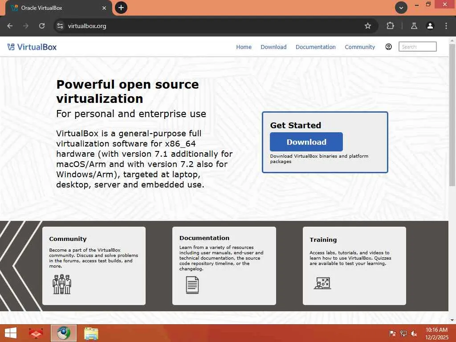Click 'For personal and enterprise use' text
Image resolution: width=456 pixels, height=342 pixels.
point(131,114)
